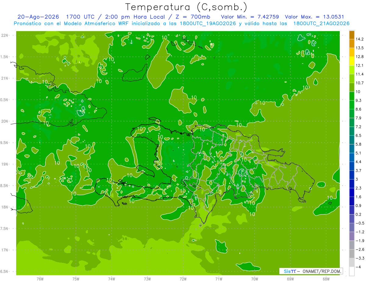Click the '-3.3' colorbar value

[x=360, y=258]
